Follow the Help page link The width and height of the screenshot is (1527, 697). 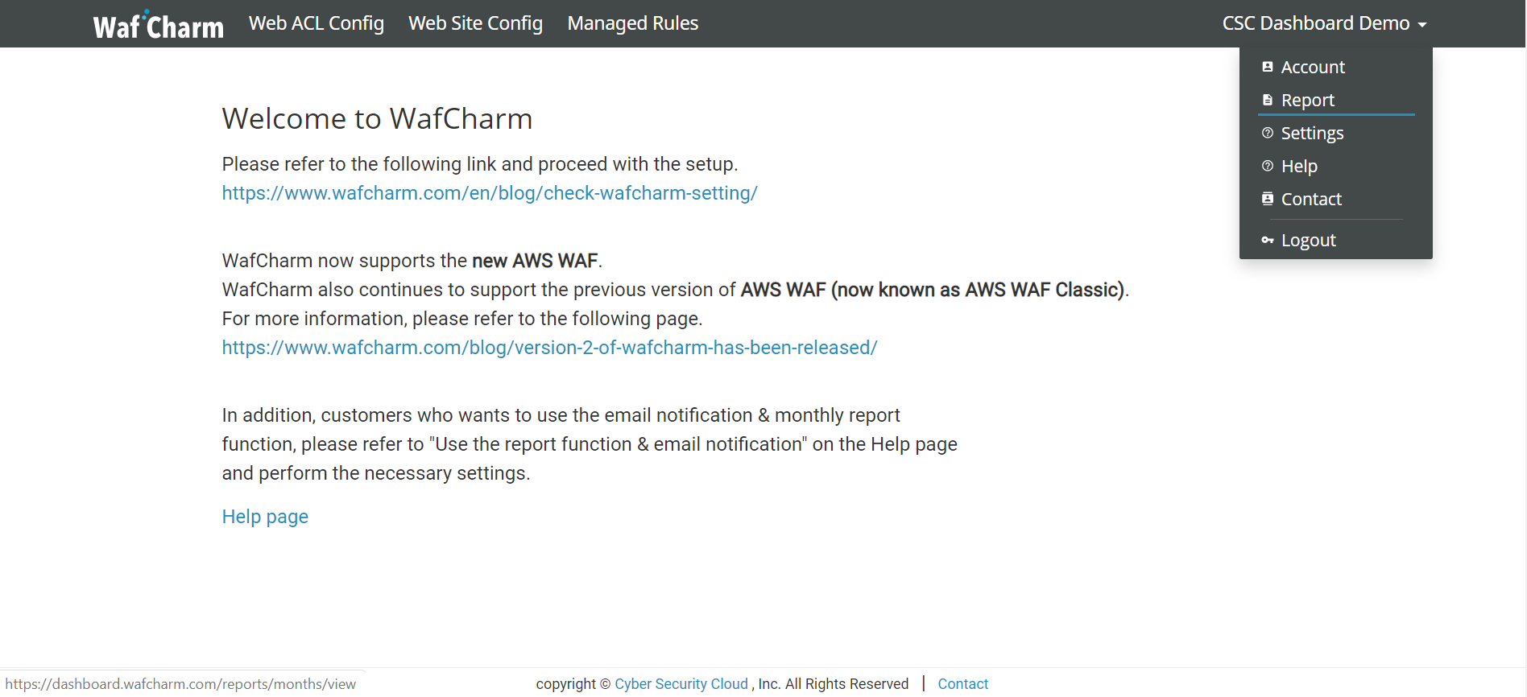265,517
